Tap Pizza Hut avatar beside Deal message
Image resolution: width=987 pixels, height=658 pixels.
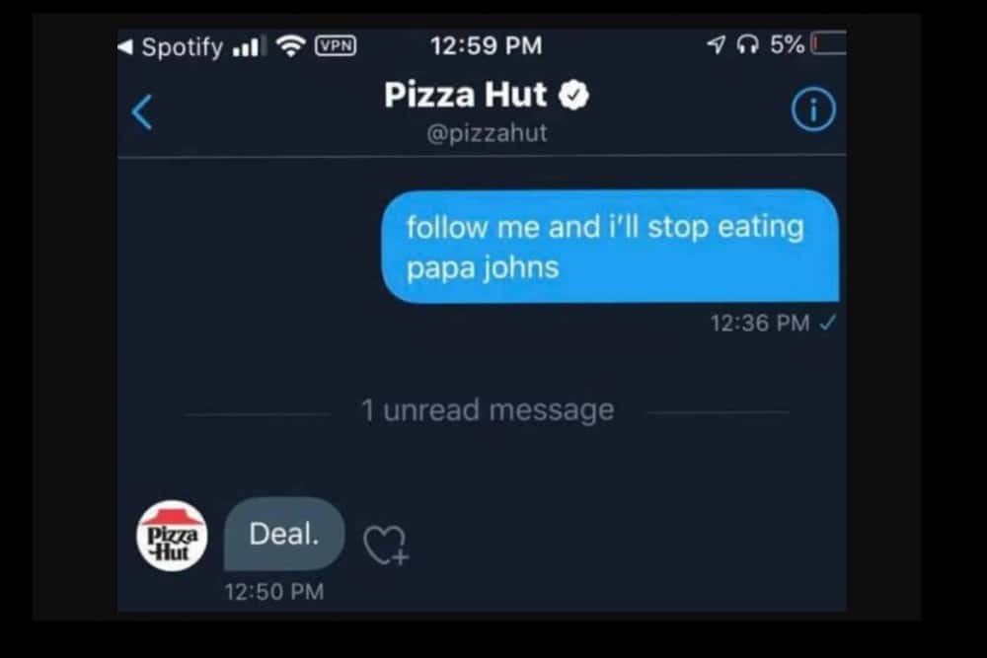pos(172,536)
